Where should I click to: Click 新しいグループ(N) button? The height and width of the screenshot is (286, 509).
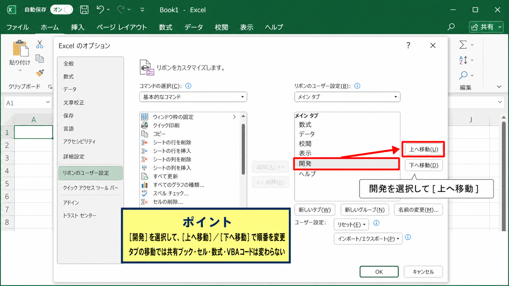pyautogui.click(x=364, y=210)
